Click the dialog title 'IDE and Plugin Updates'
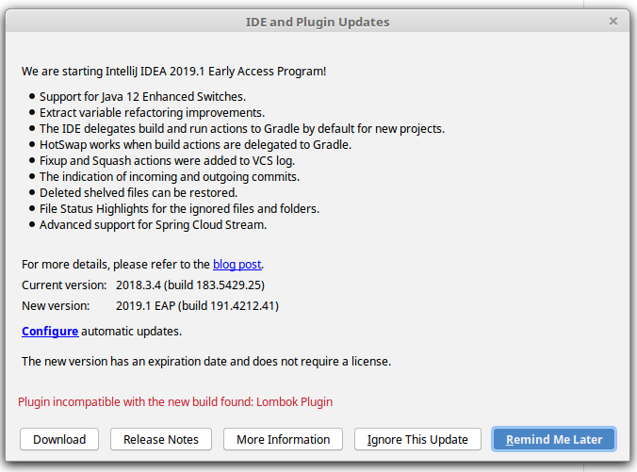The width and height of the screenshot is (637, 472). click(x=318, y=22)
